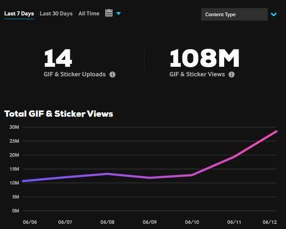Click the 06/12 date axis label

(270, 222)
